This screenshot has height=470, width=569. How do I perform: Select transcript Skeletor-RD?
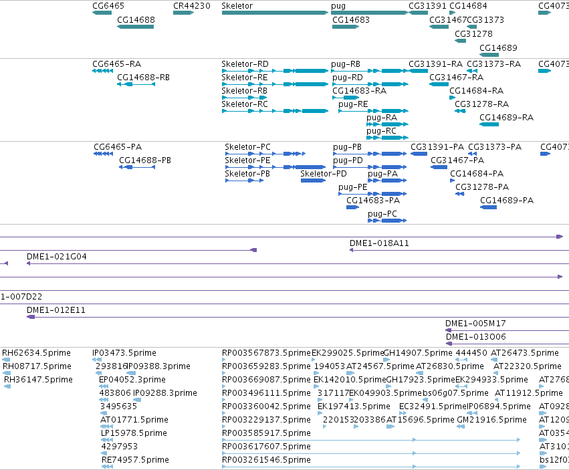coord(275,71)
